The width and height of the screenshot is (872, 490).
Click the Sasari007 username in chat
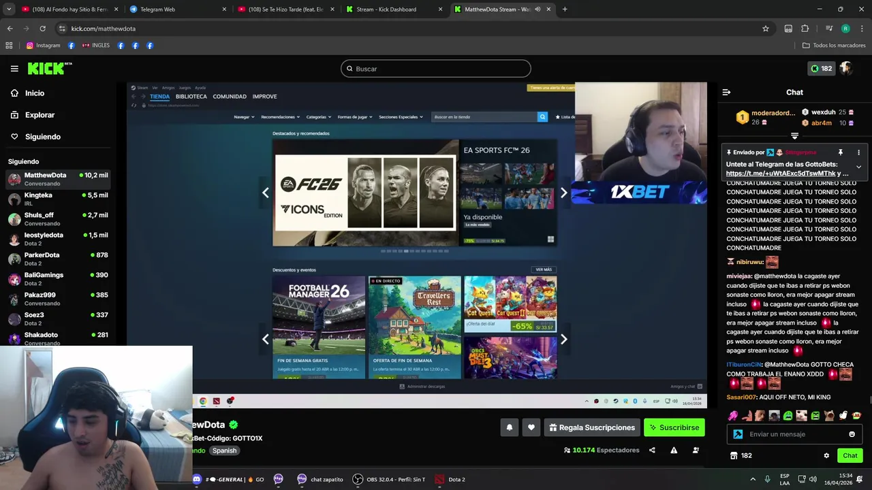pyautogui.click(x=741, y=397)
